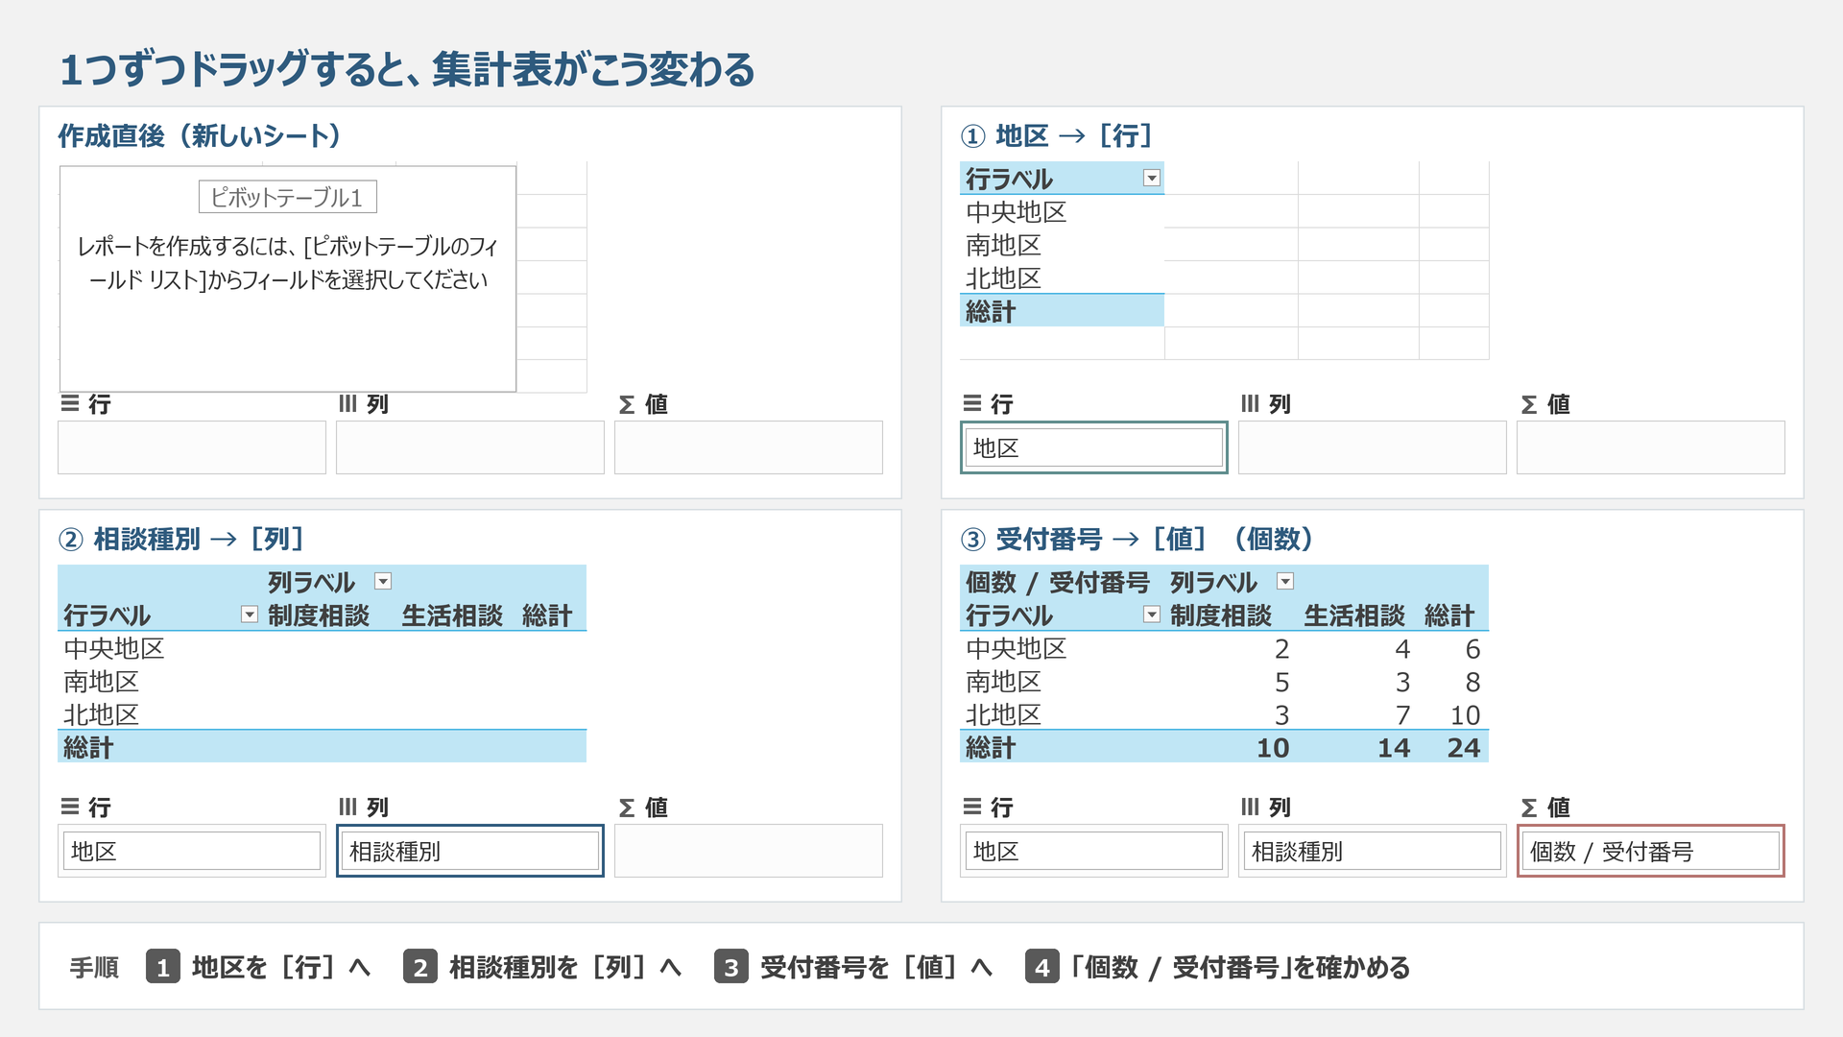Open the 列ラベル dropdown in the ② 相談種別 panel
The image size is (1843, 1037).
(383, 581)
